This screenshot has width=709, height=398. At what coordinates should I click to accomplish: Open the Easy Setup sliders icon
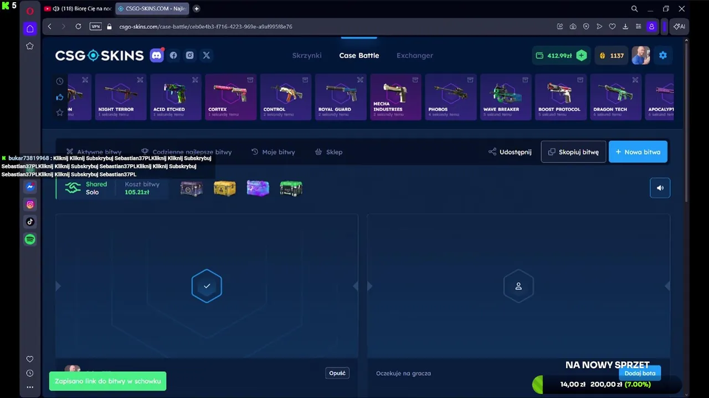click(639, 27)
